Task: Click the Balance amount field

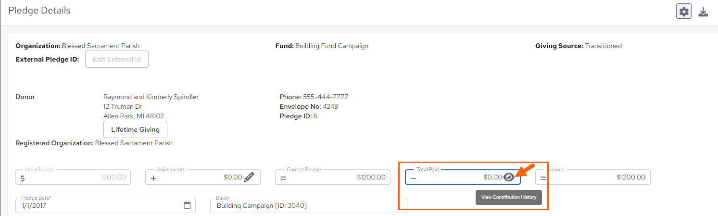Action: (596, 177)
